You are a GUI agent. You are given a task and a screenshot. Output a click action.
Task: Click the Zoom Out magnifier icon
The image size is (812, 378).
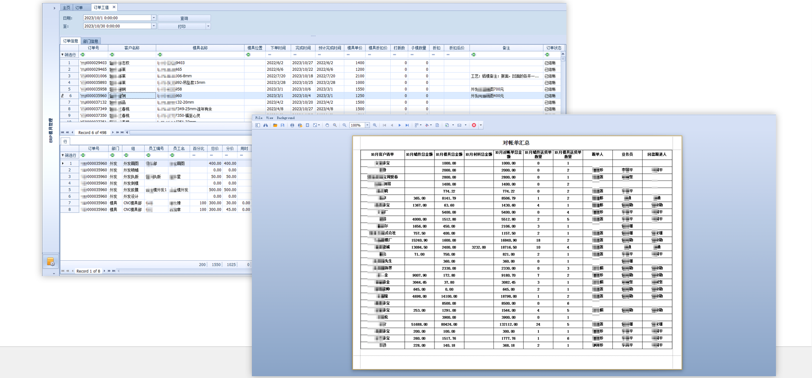tap(344, 125)
